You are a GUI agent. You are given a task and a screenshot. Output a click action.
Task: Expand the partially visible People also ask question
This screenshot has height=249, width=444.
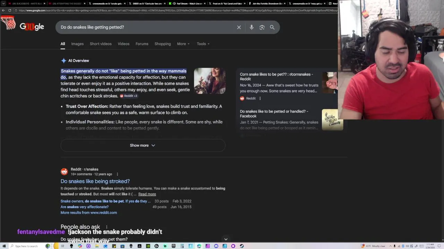point(143,239)
